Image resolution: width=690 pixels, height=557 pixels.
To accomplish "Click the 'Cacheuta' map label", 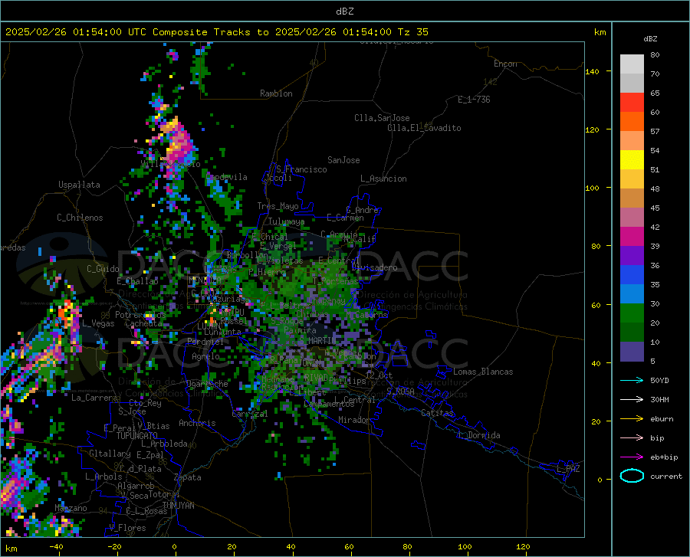I will pos(143,323).
